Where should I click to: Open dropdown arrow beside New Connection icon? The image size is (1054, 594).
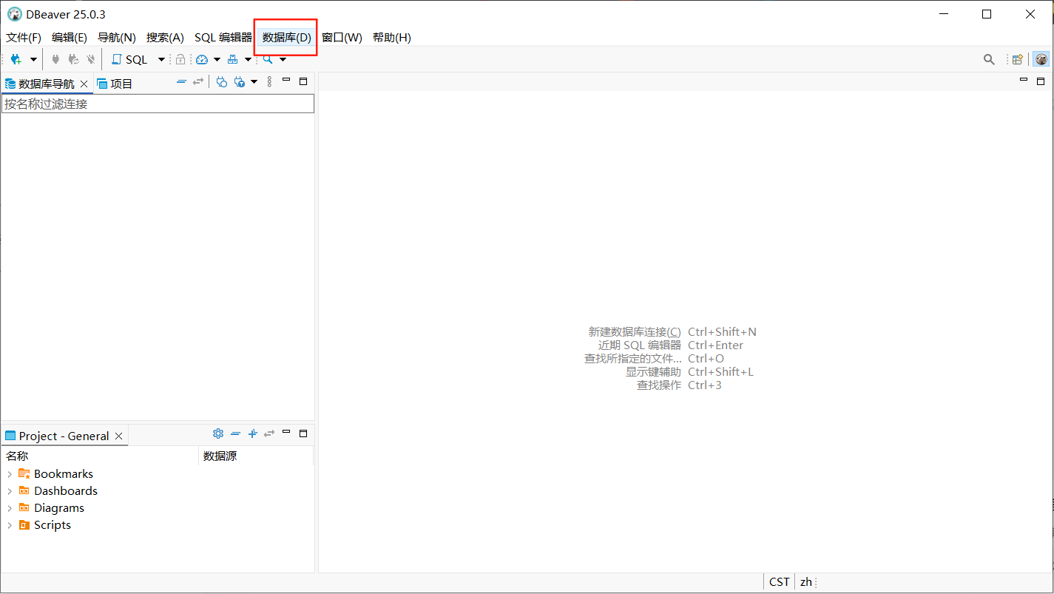(33, 60)
